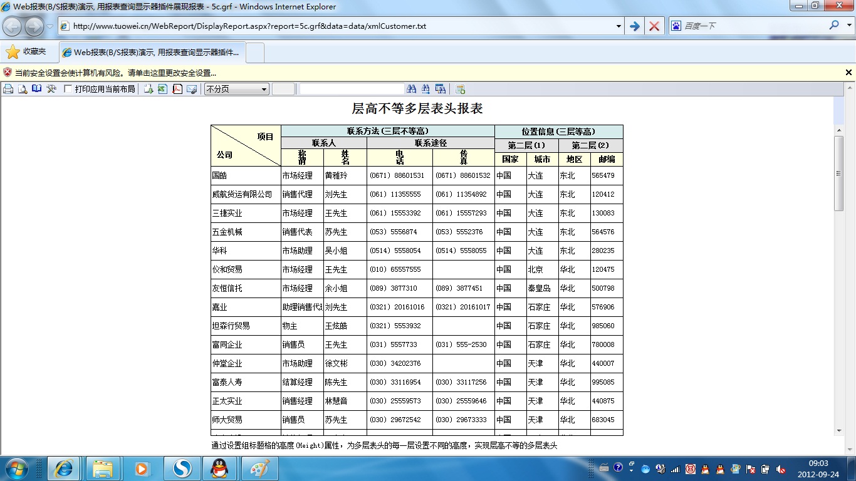
Task: Open the address bar history dropdown
Action: coord(619,26)
